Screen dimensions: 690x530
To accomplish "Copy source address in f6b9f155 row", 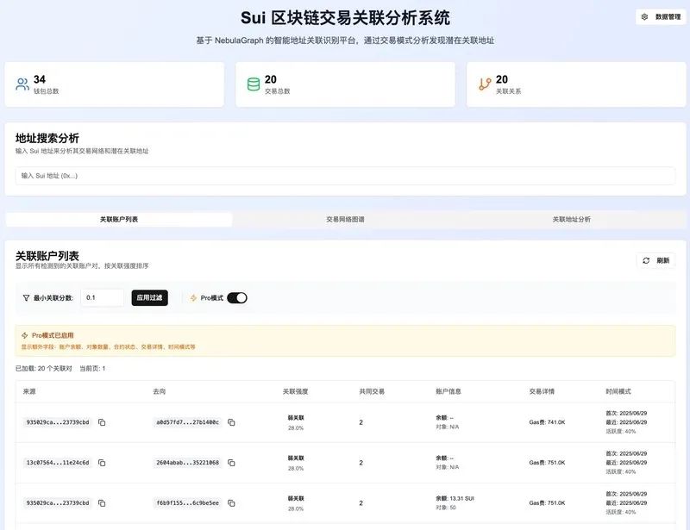I will click(x=102, y=503).
